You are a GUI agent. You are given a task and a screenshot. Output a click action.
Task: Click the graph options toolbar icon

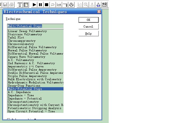coord(104,5)
